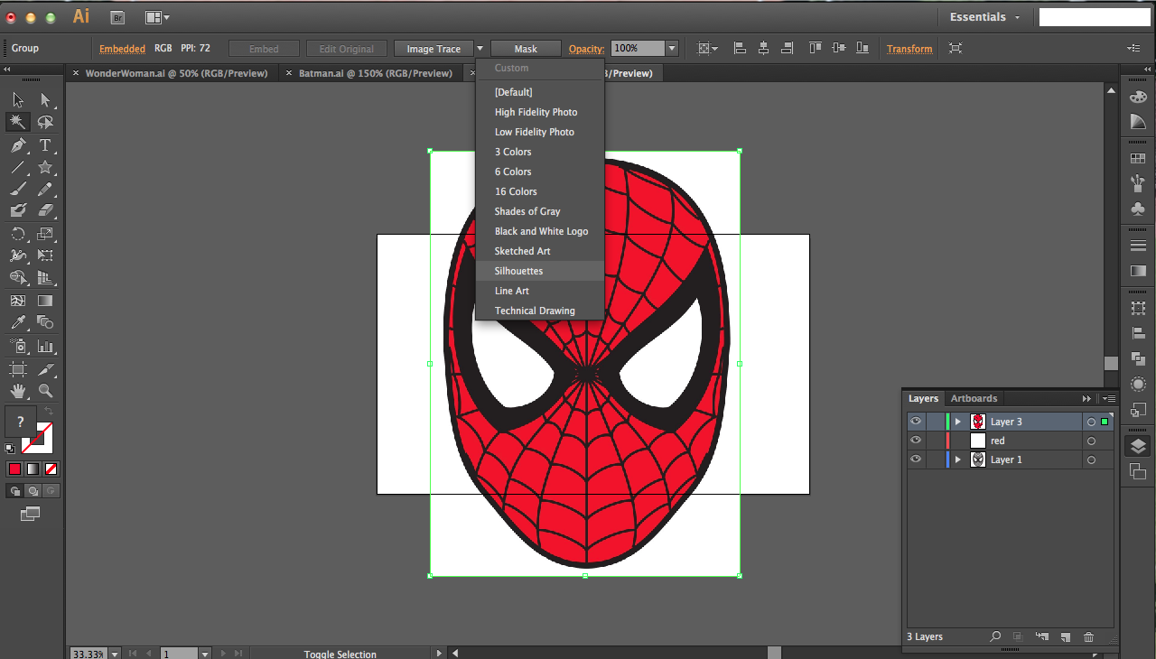Image resolution: width=1156 pixels, height=659 pixels.
Task: Click the Embedded link in control bar
Action: [122, 49]
